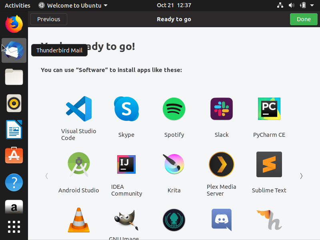Click the Krita label text

pos(174,190)
